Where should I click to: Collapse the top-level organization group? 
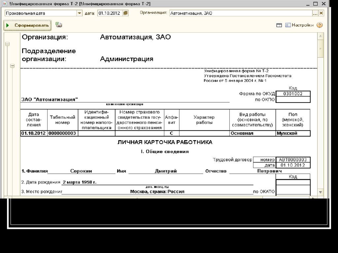(x=7, y=44)
